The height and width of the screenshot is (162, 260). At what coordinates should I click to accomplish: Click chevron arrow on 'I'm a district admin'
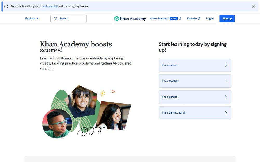tap(226, 112)
